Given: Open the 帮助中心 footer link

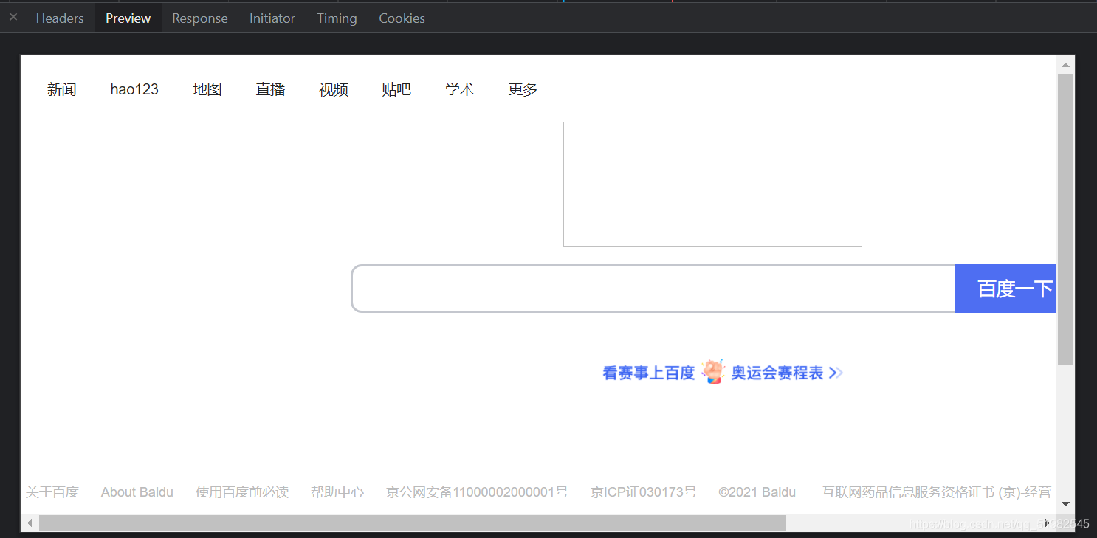Looking at the screenshot, I should (x=337, y=492).
